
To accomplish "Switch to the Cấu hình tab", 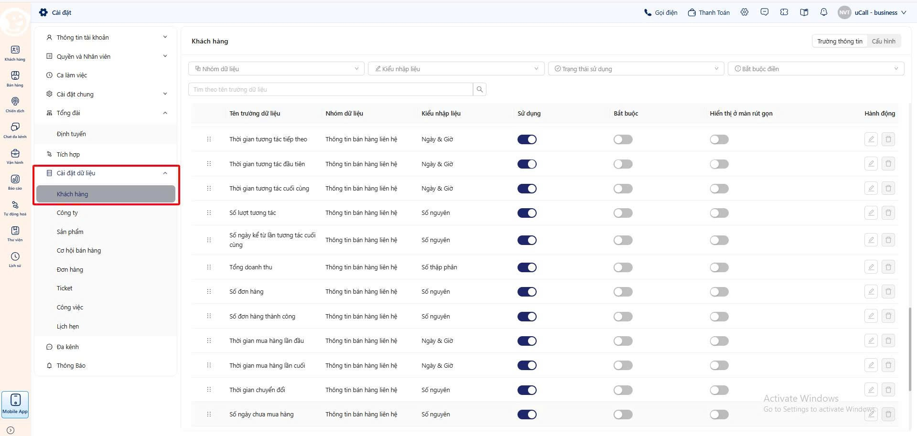I will coord(884,41).
